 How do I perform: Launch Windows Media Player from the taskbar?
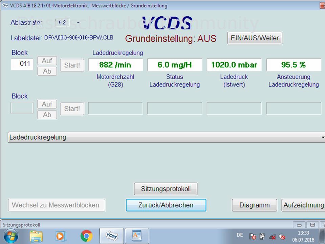tap(61, 236)
